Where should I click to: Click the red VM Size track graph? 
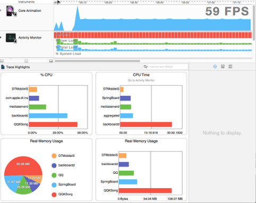tap(153, 35)
